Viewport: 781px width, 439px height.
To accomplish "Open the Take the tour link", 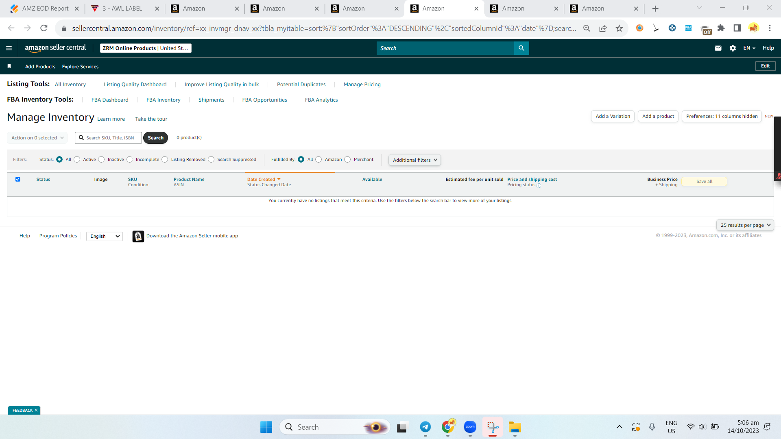I will click(x=151, y=119).
